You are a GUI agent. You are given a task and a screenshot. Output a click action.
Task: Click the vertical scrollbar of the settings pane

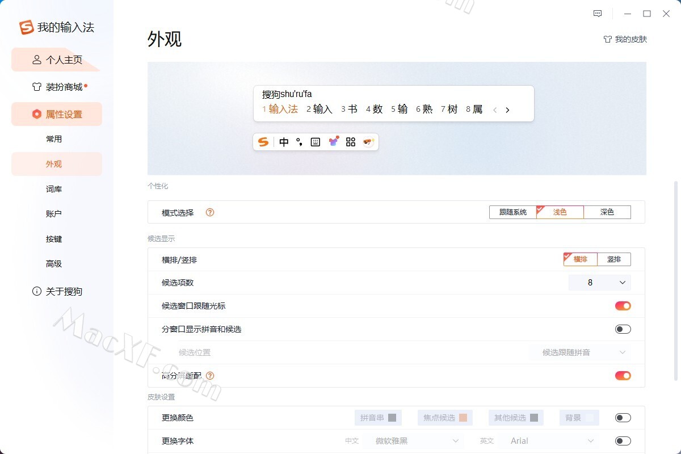[x=675, y=281]
